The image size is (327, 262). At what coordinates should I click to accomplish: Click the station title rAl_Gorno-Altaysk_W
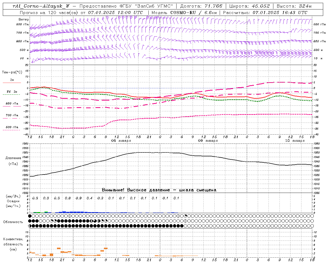click(41, 6)
